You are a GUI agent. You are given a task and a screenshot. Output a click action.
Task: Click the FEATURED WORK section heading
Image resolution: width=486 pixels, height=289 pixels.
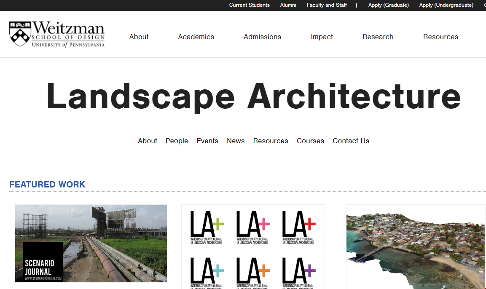(x=47, y=185)
